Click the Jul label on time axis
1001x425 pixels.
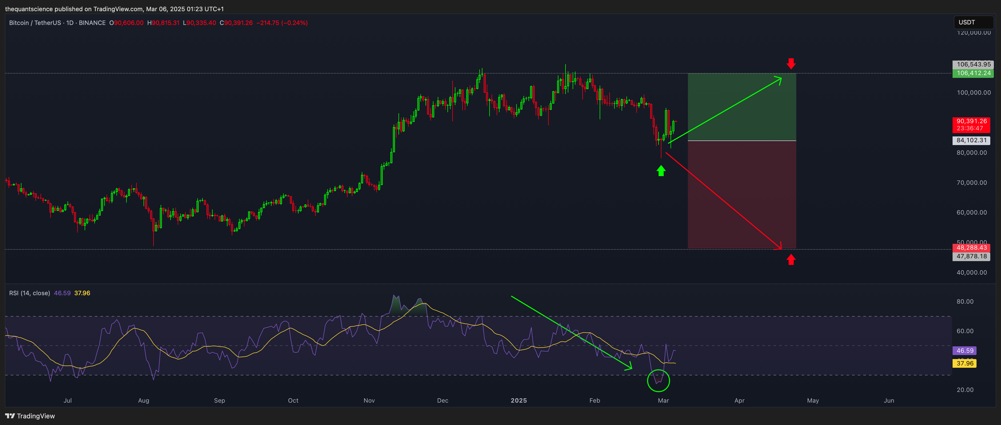pos(68,401)
